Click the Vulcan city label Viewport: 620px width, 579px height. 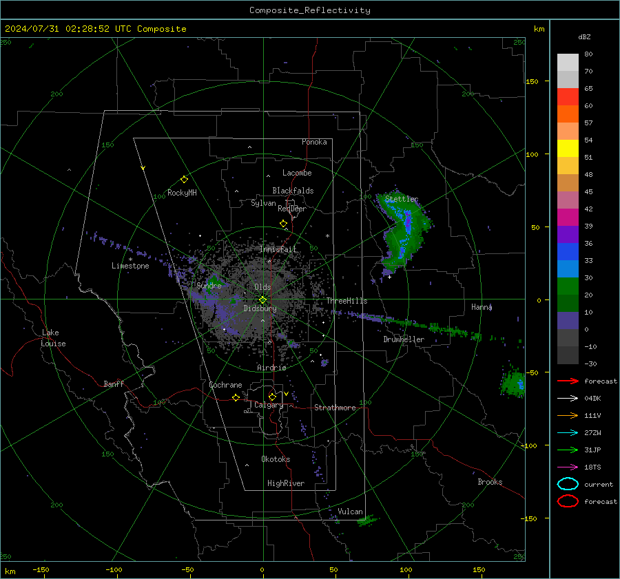click(x=351, y=512)
